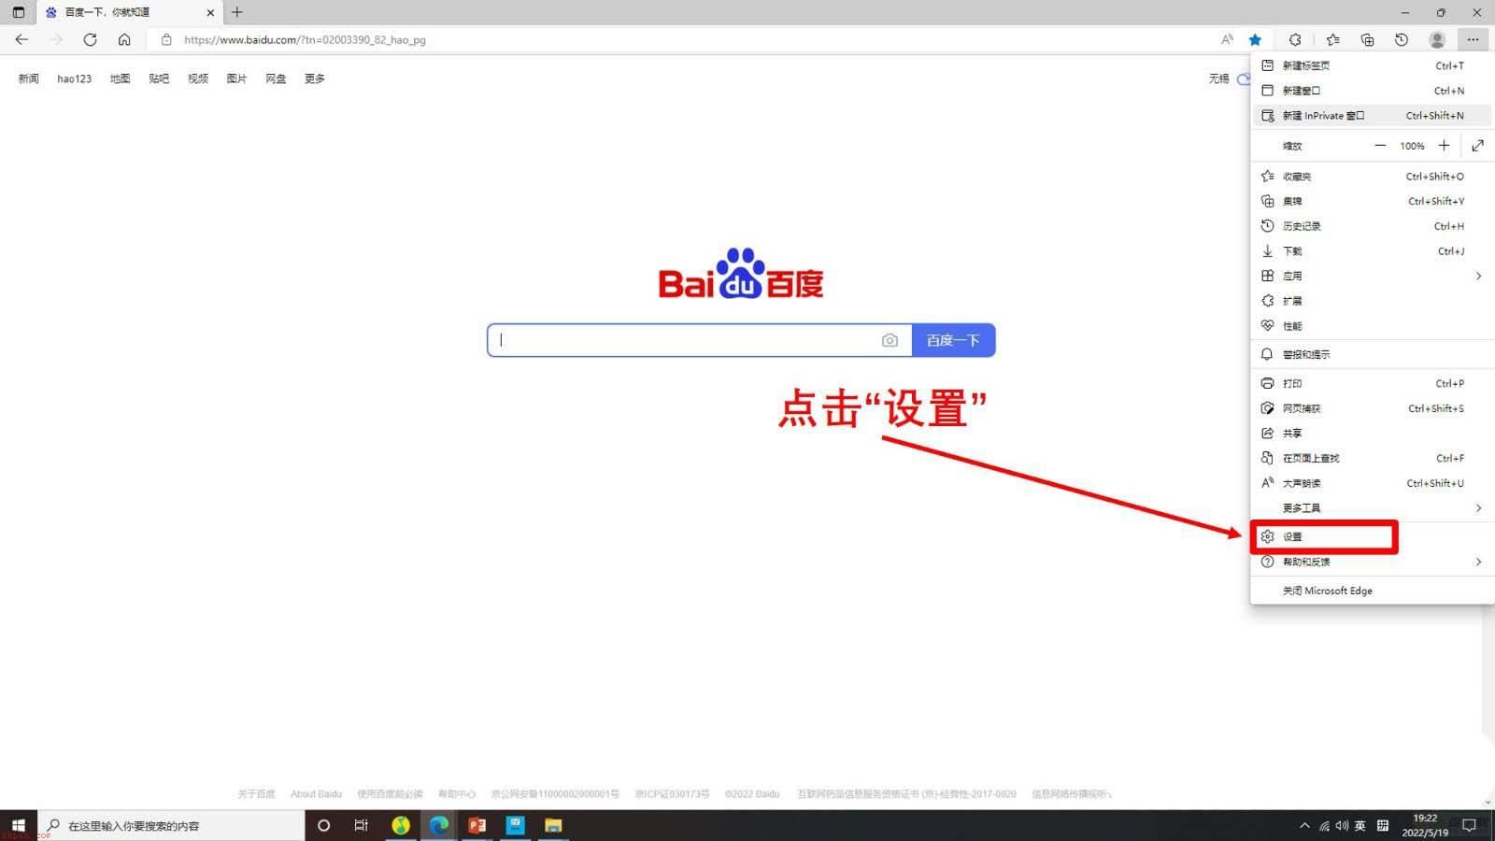This screenshot has height=841, width=1495.
Task: Refresh the Baidu page
Action: click(x=90, y=39)
